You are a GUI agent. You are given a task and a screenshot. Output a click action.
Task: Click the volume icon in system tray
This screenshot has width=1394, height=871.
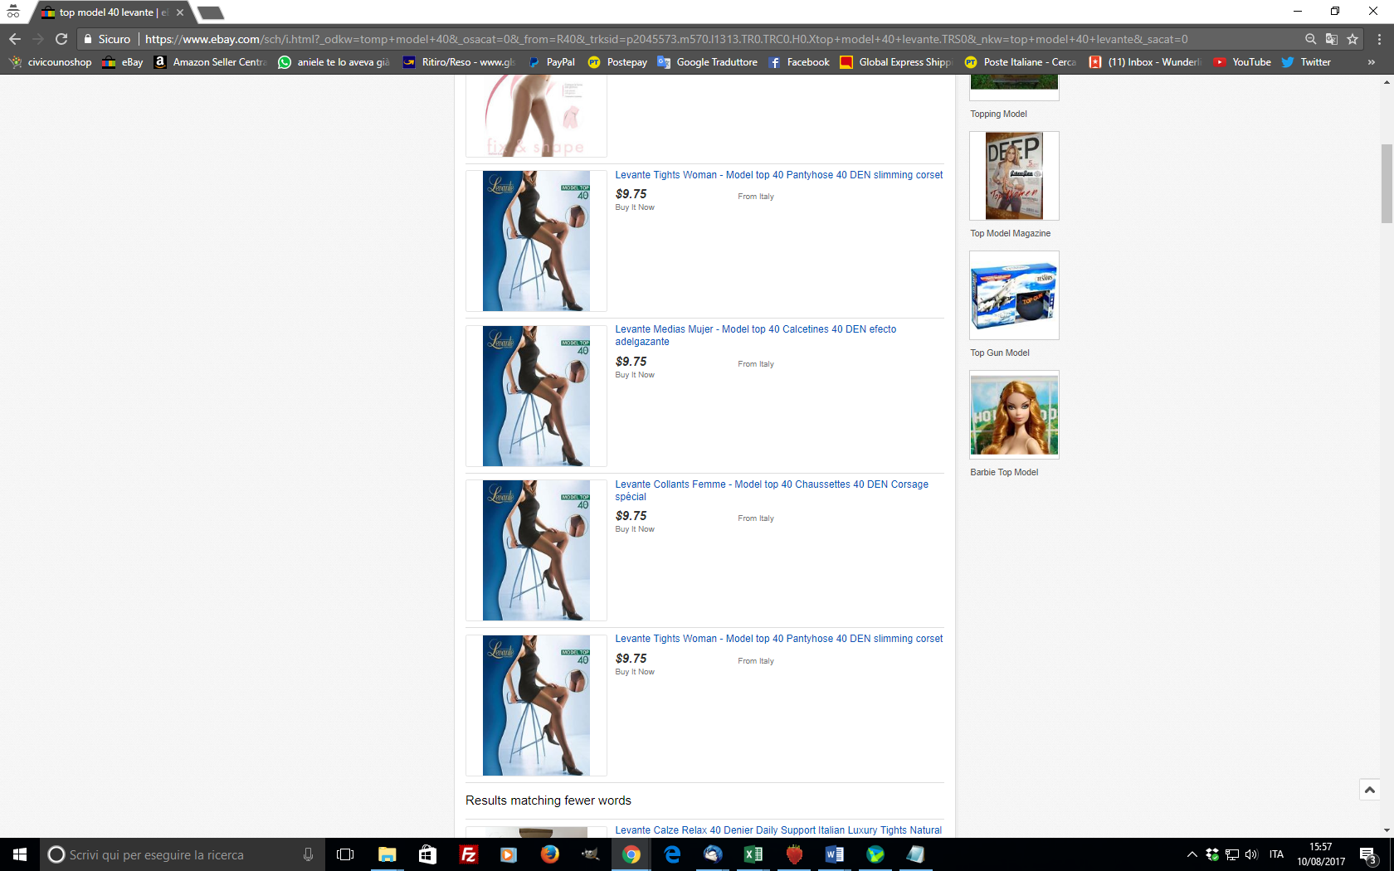(1251, 854)
